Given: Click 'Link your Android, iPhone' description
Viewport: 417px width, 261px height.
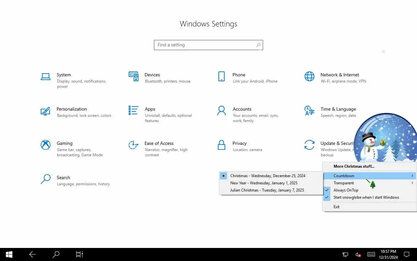Looking at the screenshot, I should pos(255,81).
